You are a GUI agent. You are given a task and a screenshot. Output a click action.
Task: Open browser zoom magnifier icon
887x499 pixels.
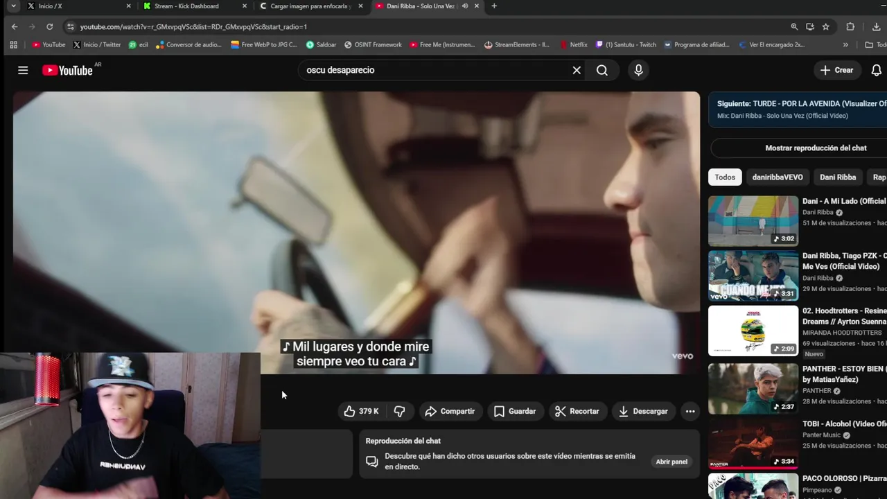(794, 26)
